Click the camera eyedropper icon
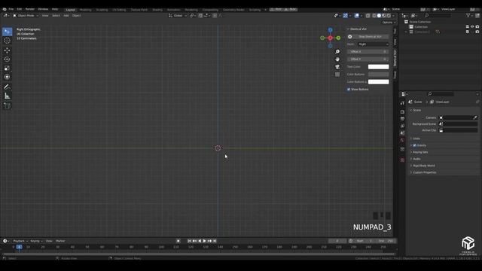482x271 pixels. click(475, 117)
